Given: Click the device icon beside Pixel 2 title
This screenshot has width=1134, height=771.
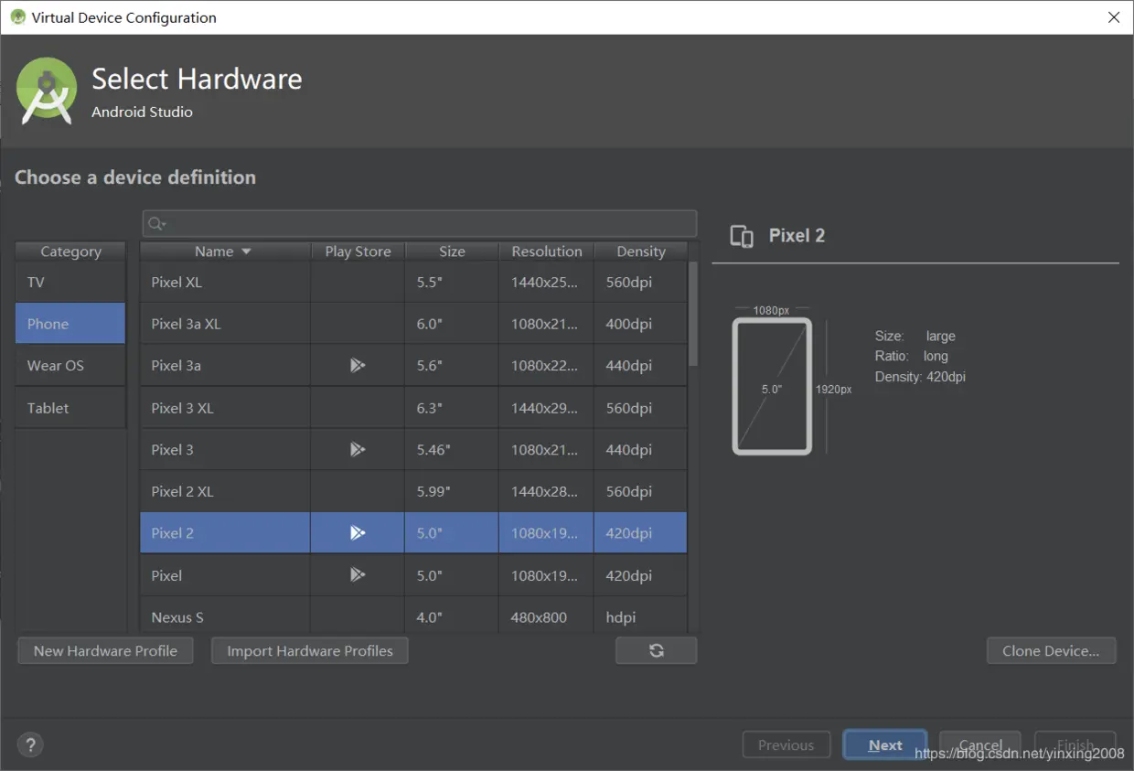Looking at the screenshot, I should click(742, 236).
